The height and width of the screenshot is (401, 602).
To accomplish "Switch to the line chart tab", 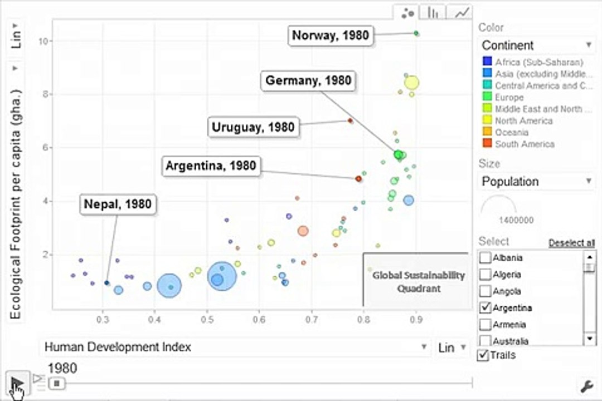I will coord(460,13).
